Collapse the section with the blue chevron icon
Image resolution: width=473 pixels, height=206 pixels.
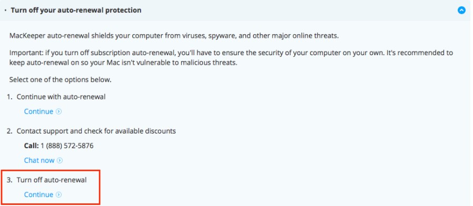(461, 10)
